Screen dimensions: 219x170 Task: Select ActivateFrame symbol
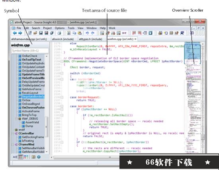pyautogui.click(x=31, y=111)
